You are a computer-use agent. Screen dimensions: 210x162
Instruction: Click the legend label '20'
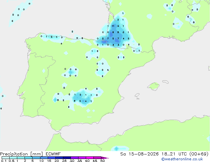coord(57,161)
